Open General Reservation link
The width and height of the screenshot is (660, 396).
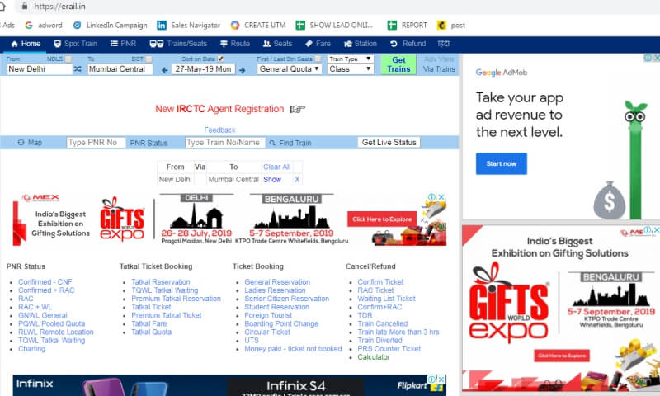(x=277, y=282)
